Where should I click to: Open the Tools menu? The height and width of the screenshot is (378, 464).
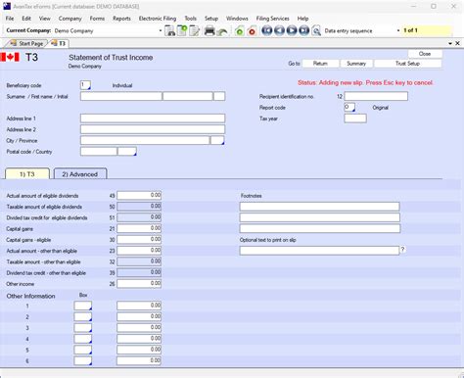click(191, 19)
